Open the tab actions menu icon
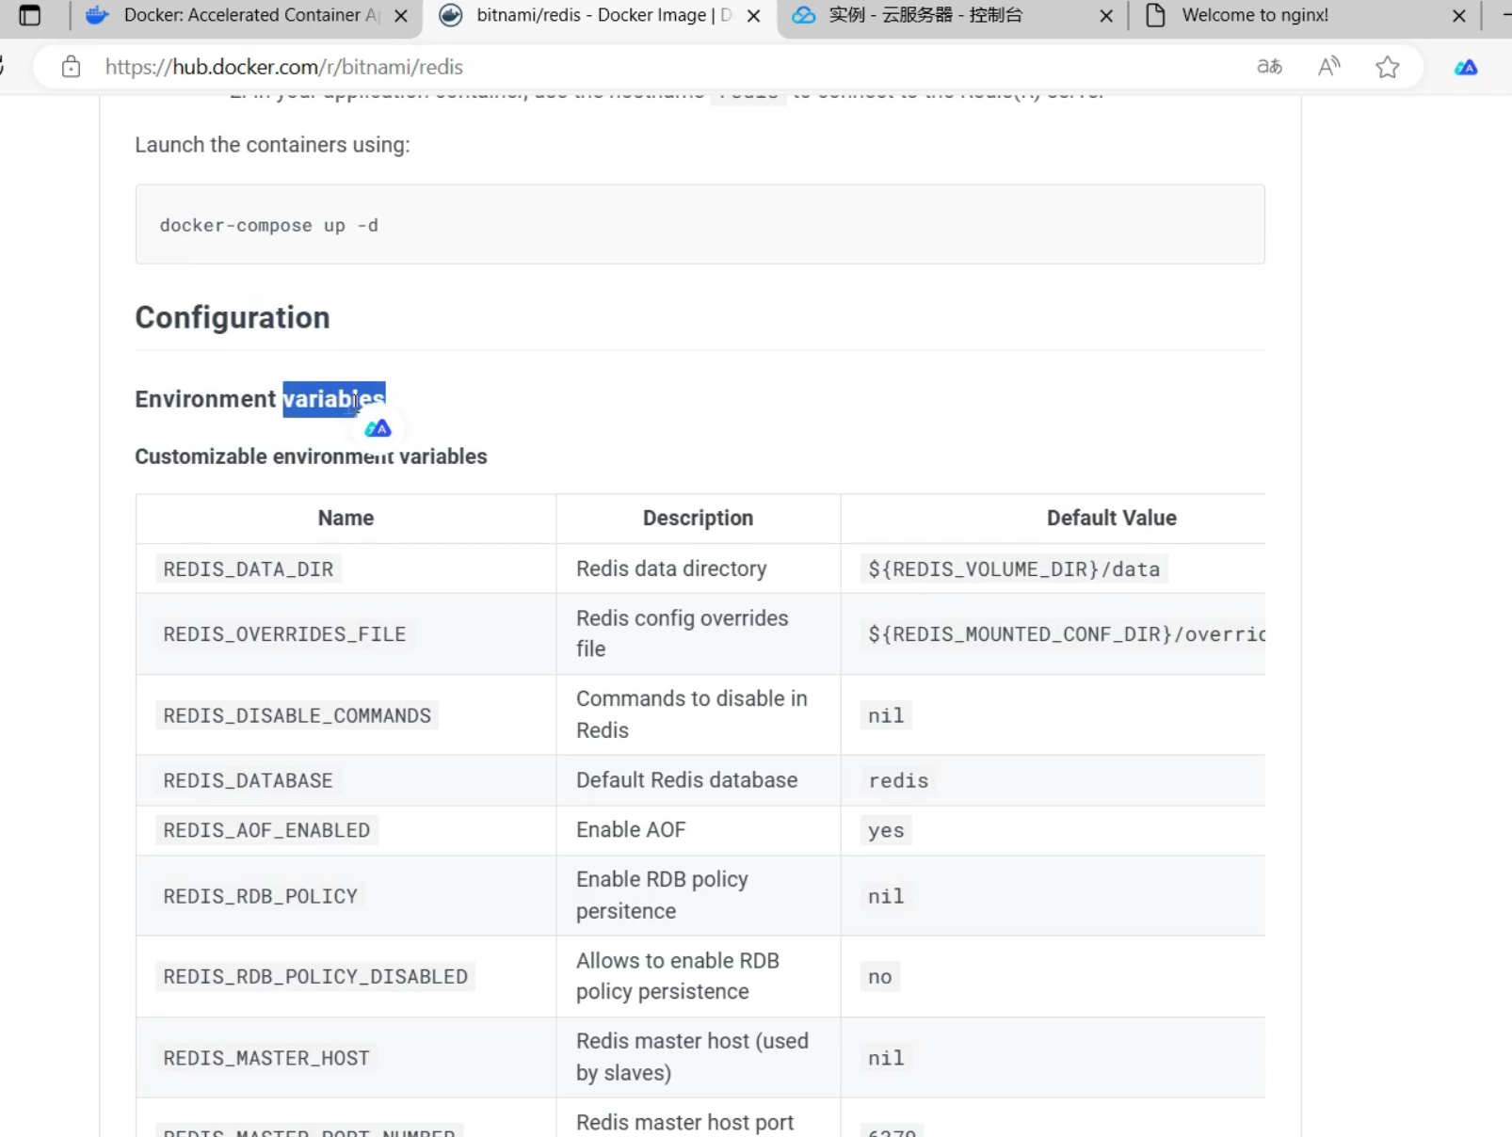 pyautogui.click(x=30, y=15)
